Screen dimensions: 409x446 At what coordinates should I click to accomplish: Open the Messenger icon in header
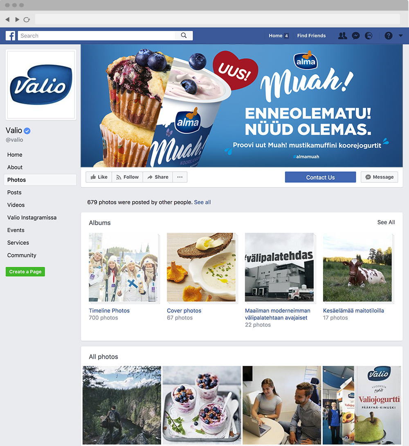click(355, 36)
